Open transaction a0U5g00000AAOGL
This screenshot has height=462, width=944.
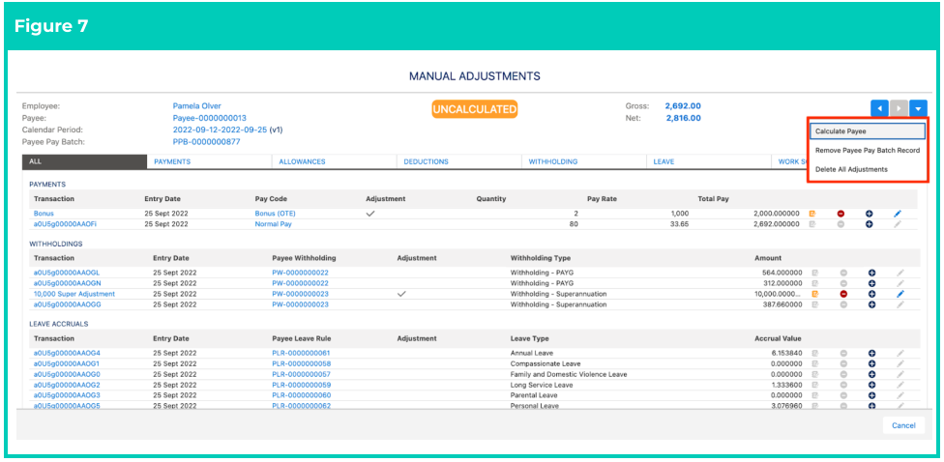(66, 273)
